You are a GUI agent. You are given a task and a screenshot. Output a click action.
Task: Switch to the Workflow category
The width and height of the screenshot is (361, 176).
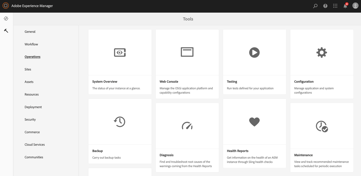pos(31,44)
